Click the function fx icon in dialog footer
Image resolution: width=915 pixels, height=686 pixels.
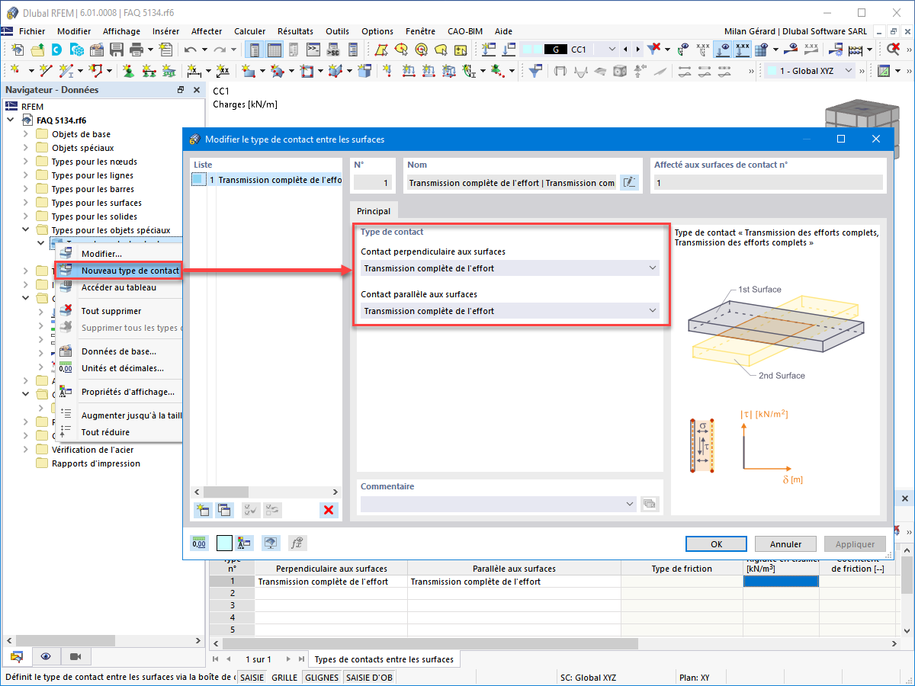pyautogui.click(x=297, y=543)
